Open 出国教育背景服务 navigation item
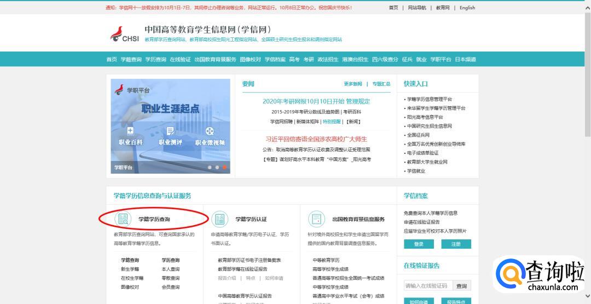Screen dimensions: 591x304 (x=215, y=60)
